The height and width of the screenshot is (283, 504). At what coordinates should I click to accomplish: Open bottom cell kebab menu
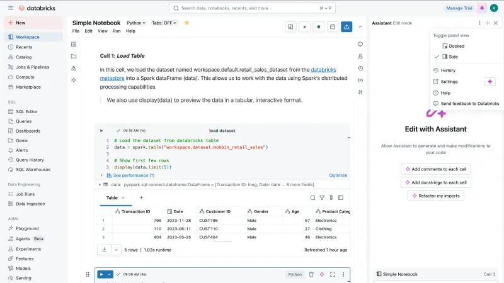343,274
